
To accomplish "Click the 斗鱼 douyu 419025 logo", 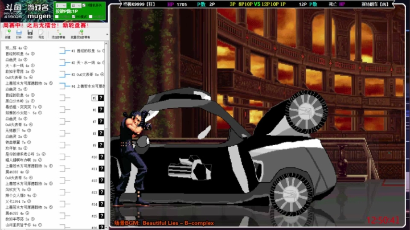I will (x=13, y=11).
